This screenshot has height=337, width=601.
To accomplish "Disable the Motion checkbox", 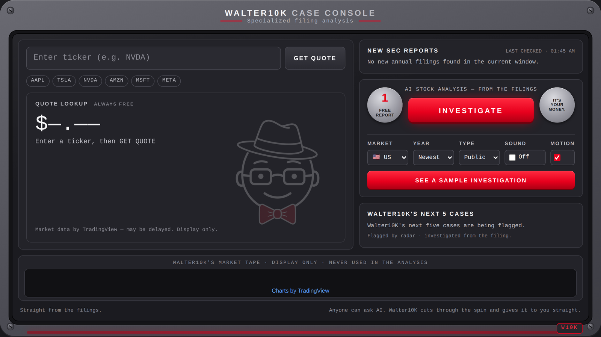I will pos(557,157).
